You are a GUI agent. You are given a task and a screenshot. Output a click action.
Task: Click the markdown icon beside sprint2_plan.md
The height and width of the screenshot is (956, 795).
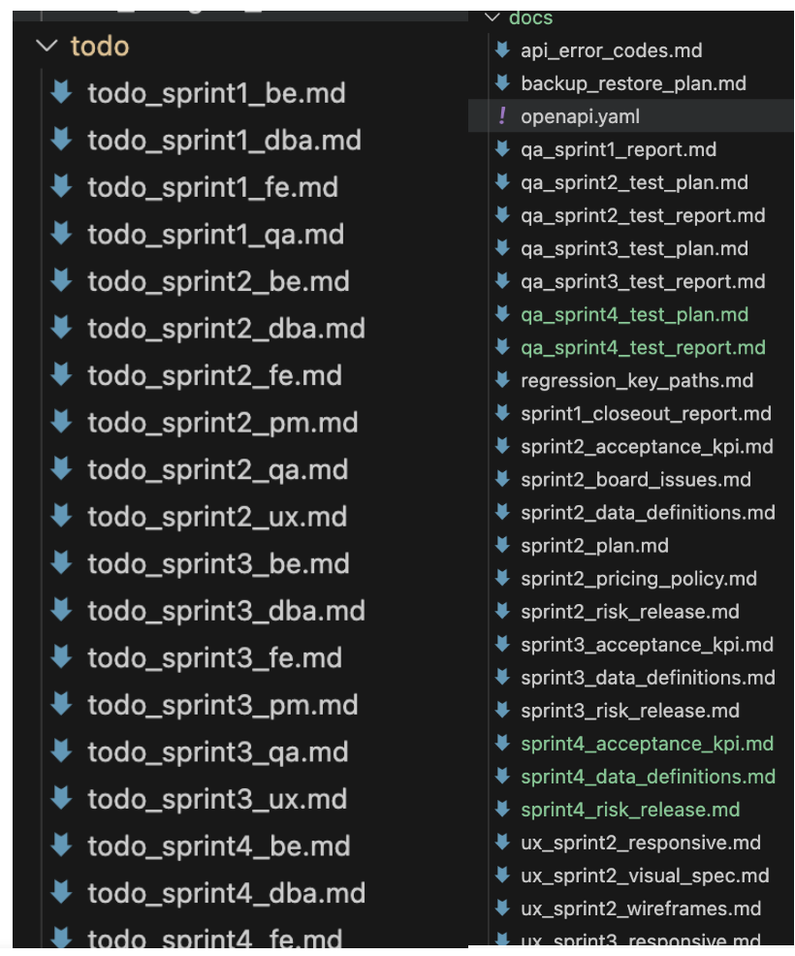pos(501,545)
